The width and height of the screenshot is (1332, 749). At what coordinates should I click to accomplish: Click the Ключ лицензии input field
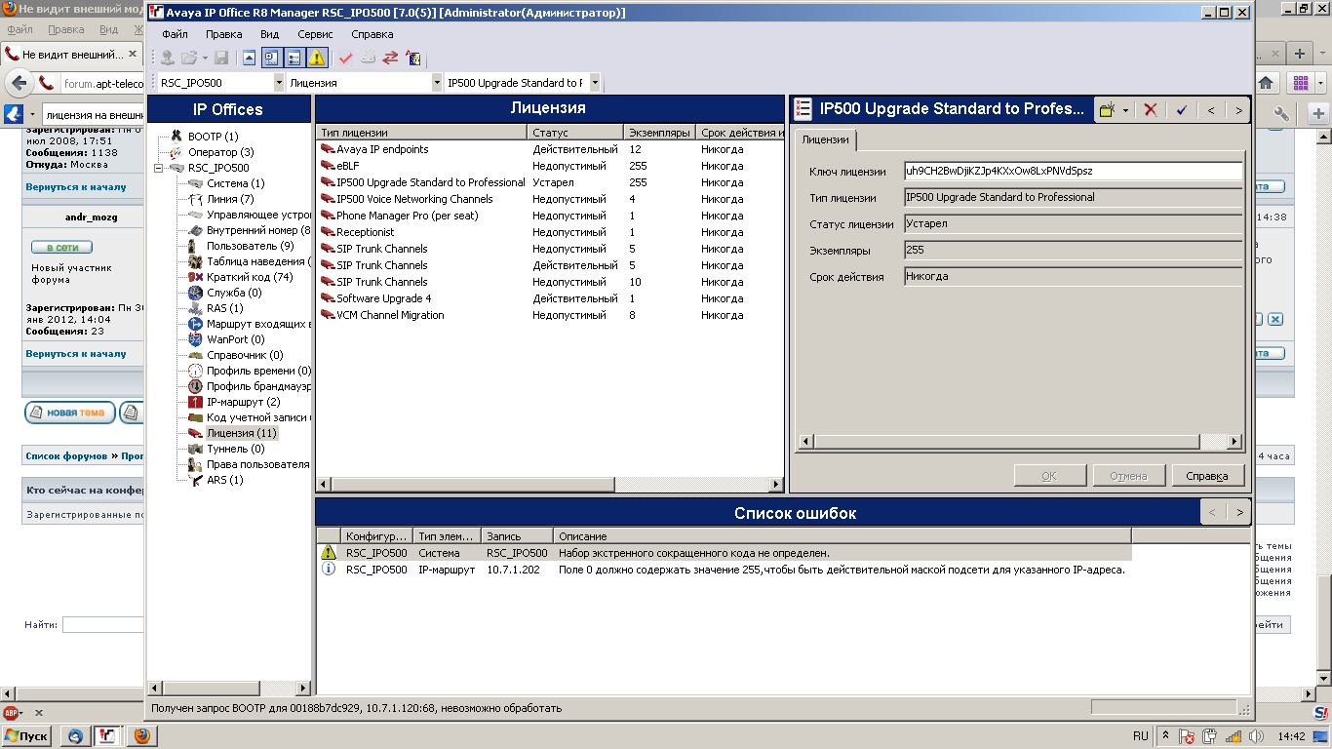1073,172
